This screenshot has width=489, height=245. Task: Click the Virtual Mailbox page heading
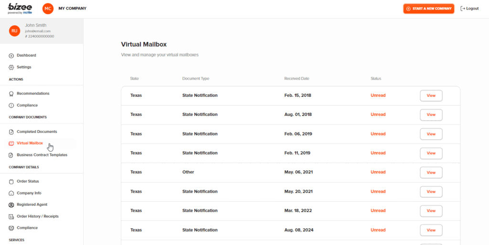[x=144, y=44]
